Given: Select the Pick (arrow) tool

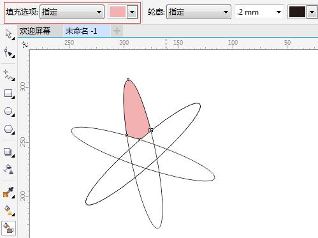Looking at the screenshot, I should (x=8, y=34).
